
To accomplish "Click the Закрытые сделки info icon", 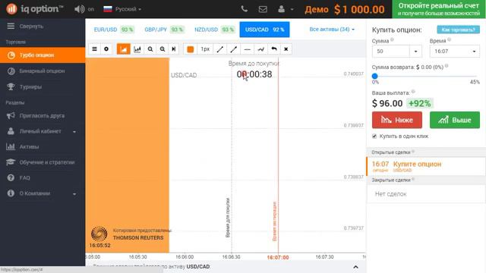I will pos(413,179).
